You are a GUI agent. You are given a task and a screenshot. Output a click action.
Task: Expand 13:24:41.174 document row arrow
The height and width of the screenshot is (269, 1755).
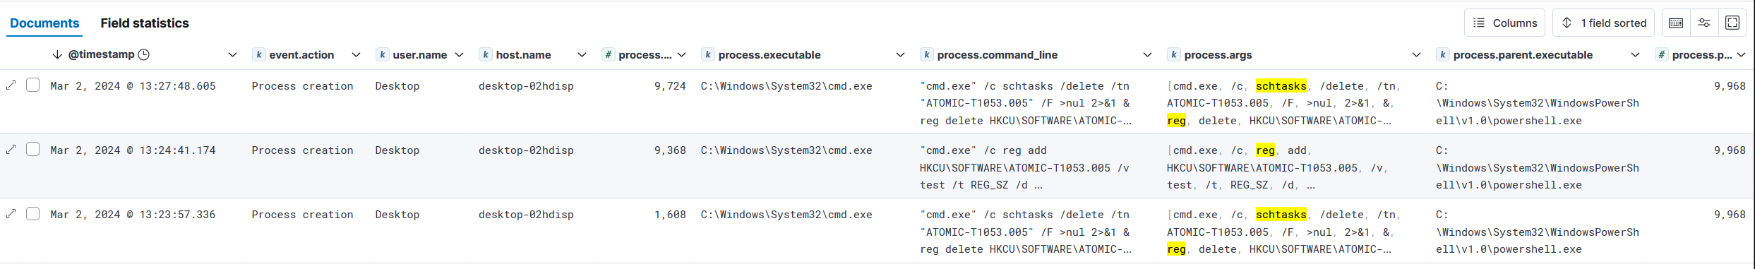point(11,150)
